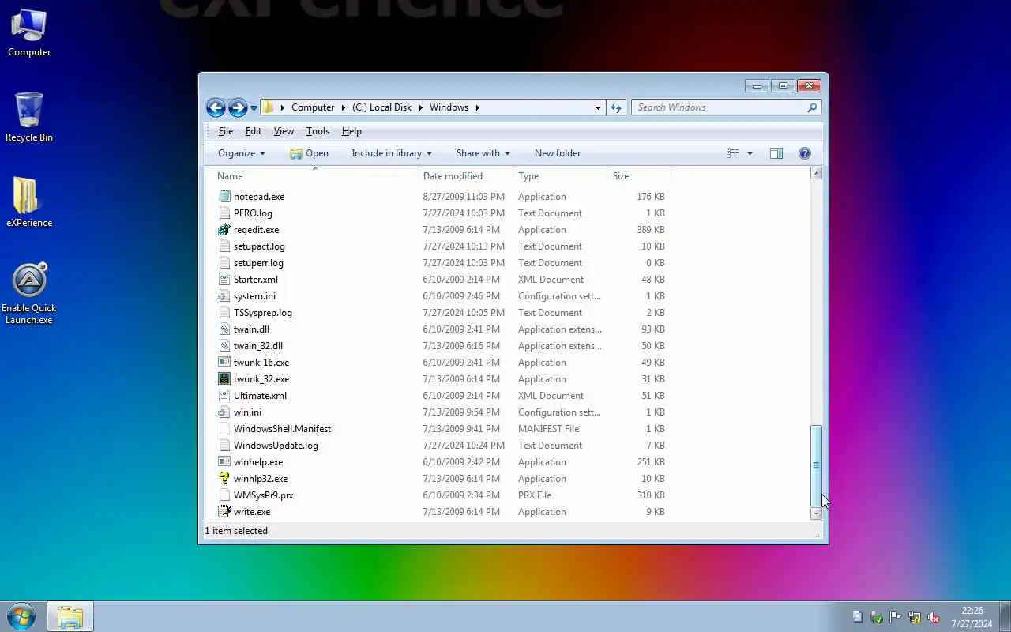
Task: Click winhelp.exe file icon
Action: (224, 462)
